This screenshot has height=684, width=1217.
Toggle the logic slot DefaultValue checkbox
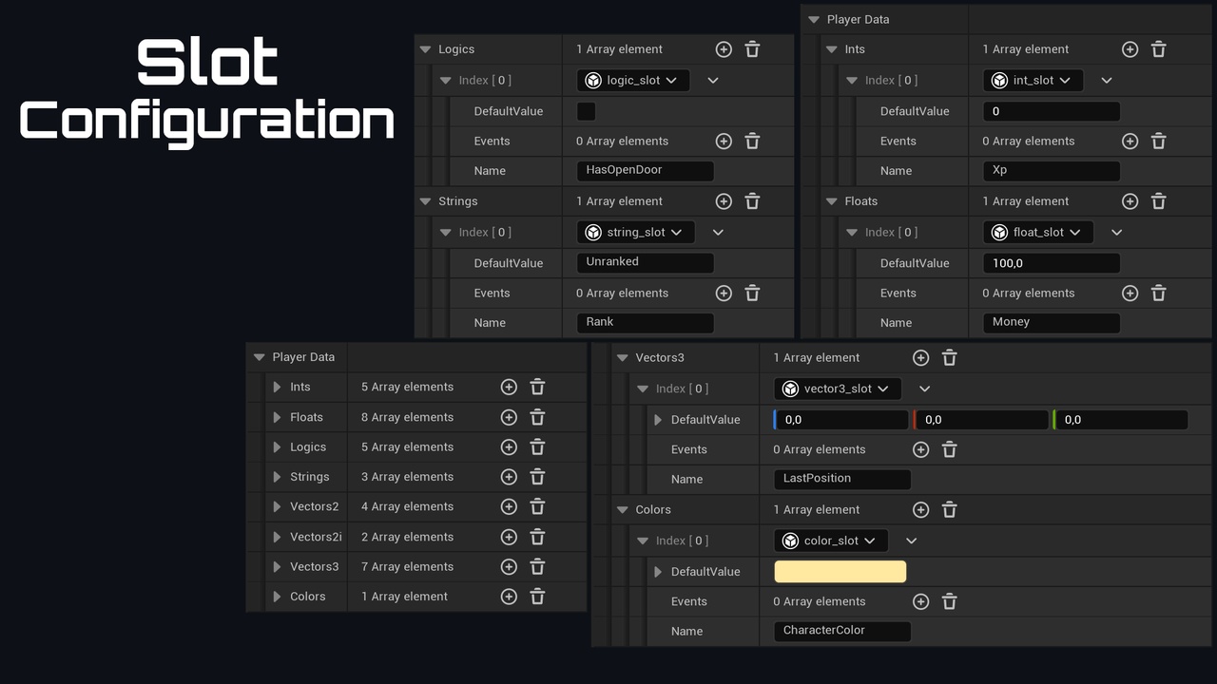[x=587, y=111]
